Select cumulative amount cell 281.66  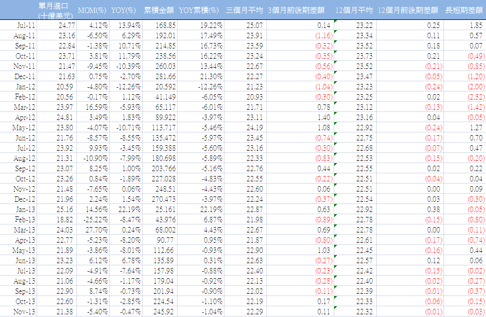(x=166, y=76)
